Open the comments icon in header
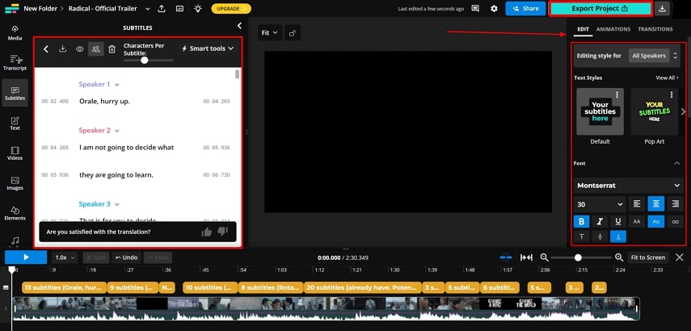This screenshot has width=691, height=331. (475, 8)
